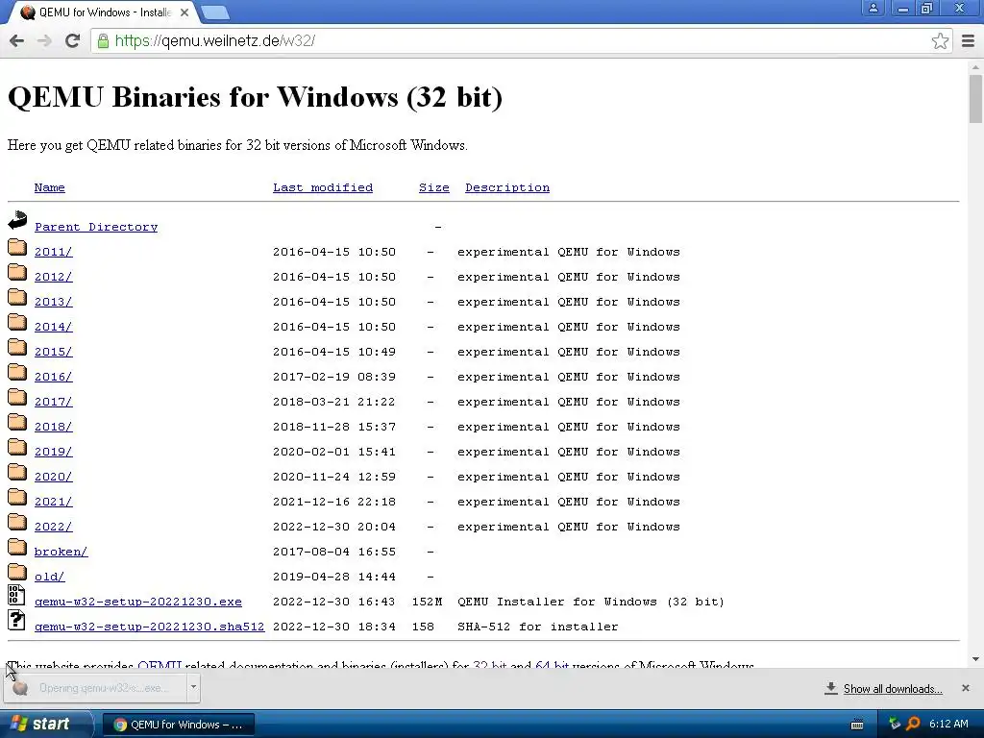This screenshot has height=738, width=984.
Task: Click the folder icon beside 2015/
Action: 17,347
